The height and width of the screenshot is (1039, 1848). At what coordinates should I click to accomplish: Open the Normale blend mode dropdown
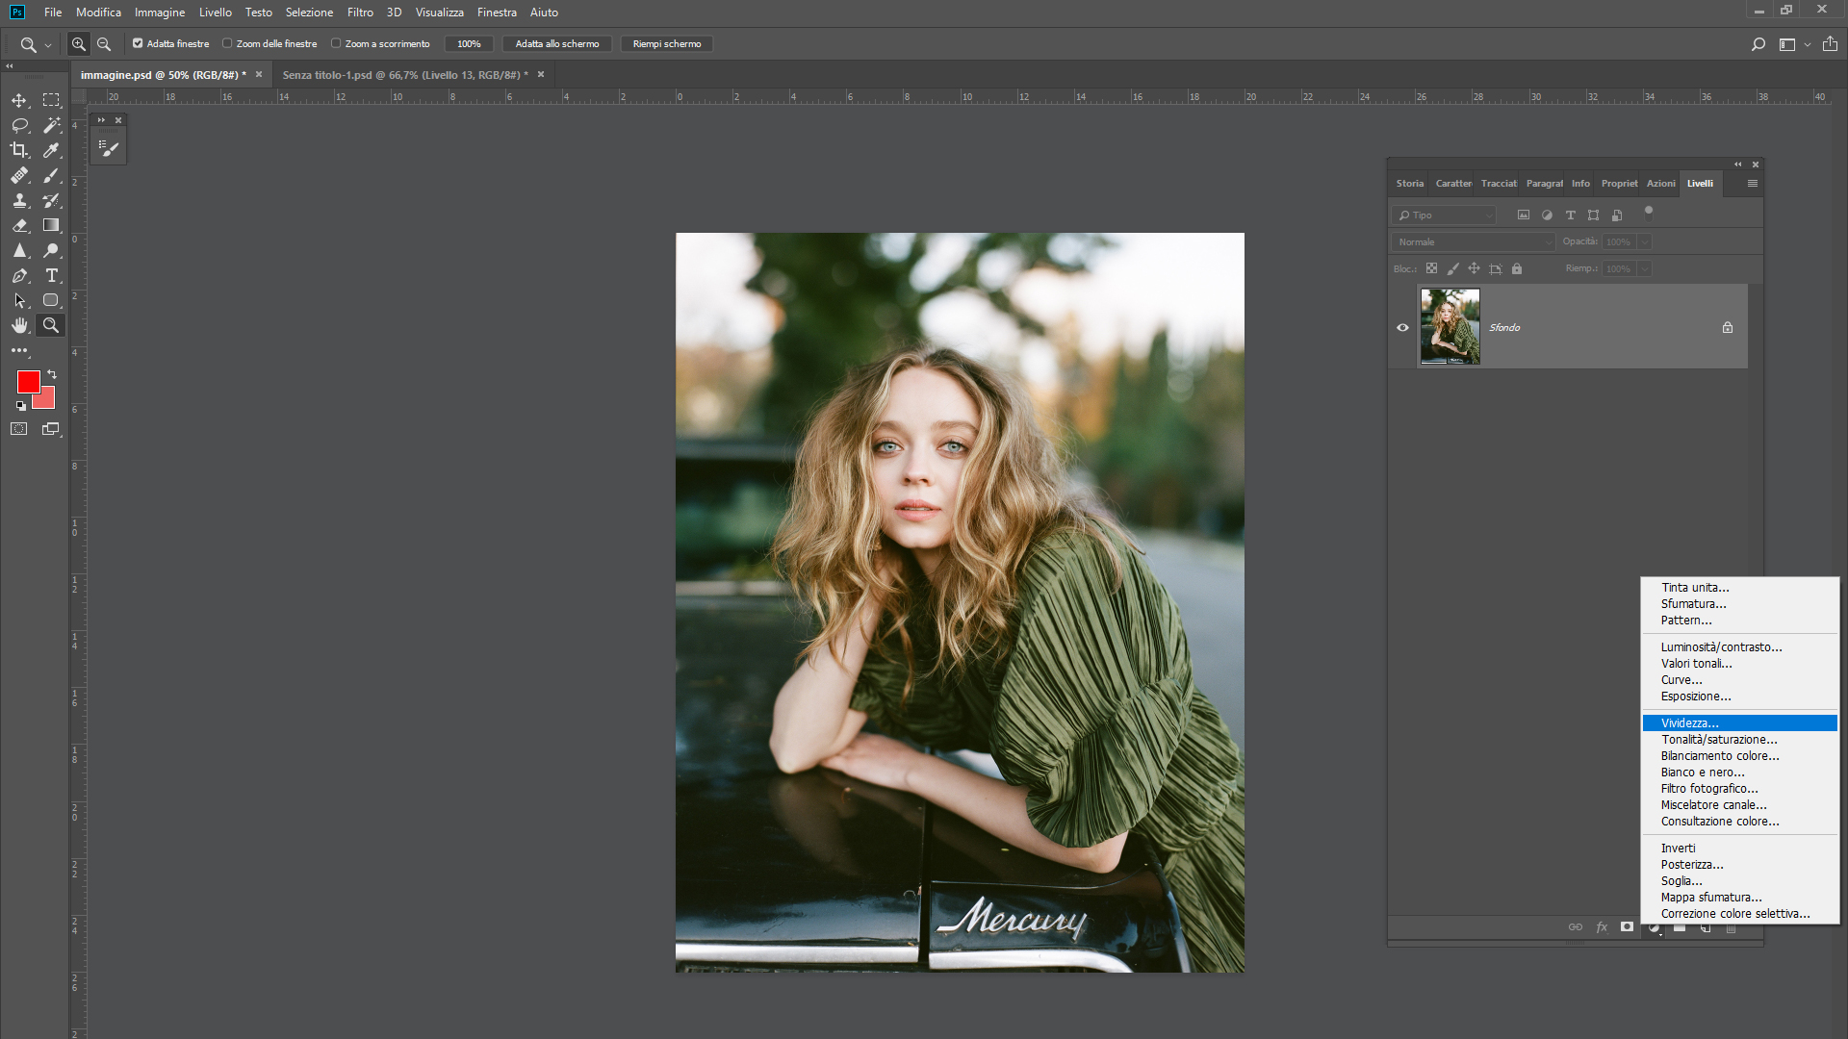tap(1473, 242)
